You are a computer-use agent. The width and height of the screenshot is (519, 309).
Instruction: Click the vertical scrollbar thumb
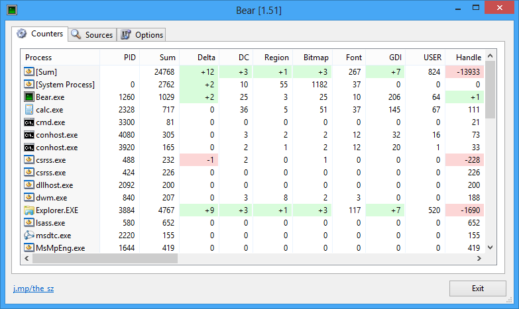490,89
